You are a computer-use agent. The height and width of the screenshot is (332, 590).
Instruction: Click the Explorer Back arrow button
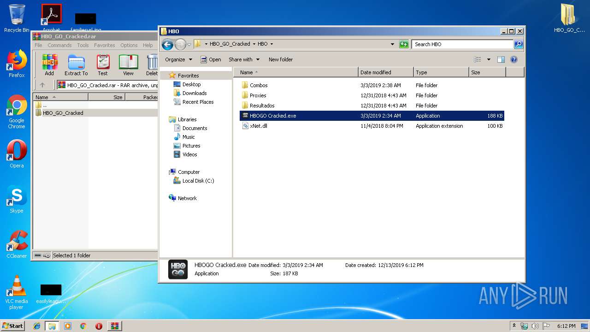(x=167, y=44)
